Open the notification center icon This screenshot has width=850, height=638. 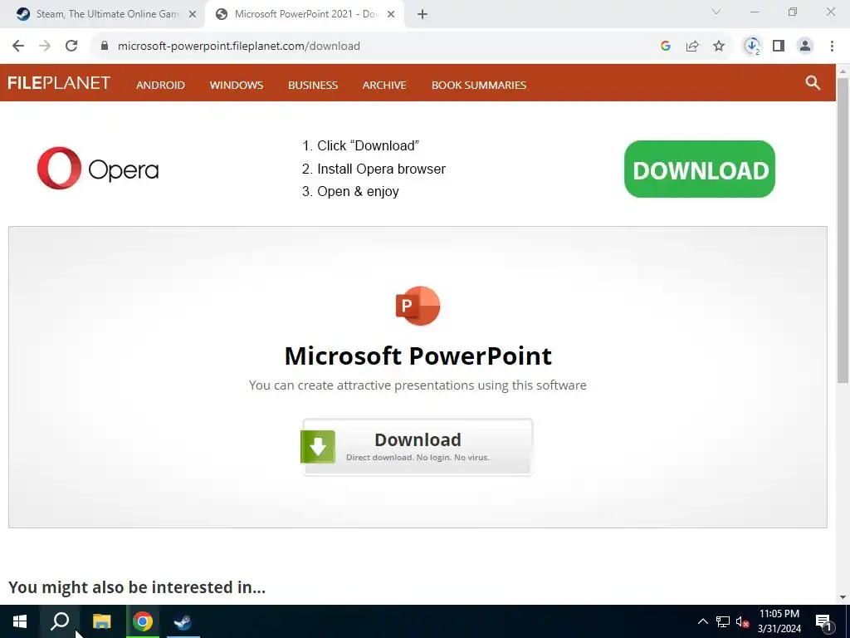pyautogui.click(x=824, y=622)
